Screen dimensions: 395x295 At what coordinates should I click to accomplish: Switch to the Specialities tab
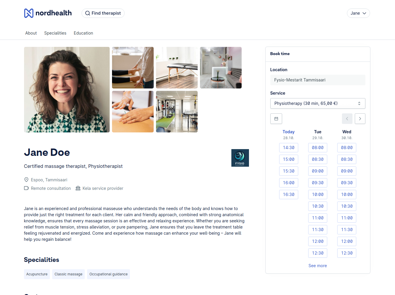pos(55,33)
